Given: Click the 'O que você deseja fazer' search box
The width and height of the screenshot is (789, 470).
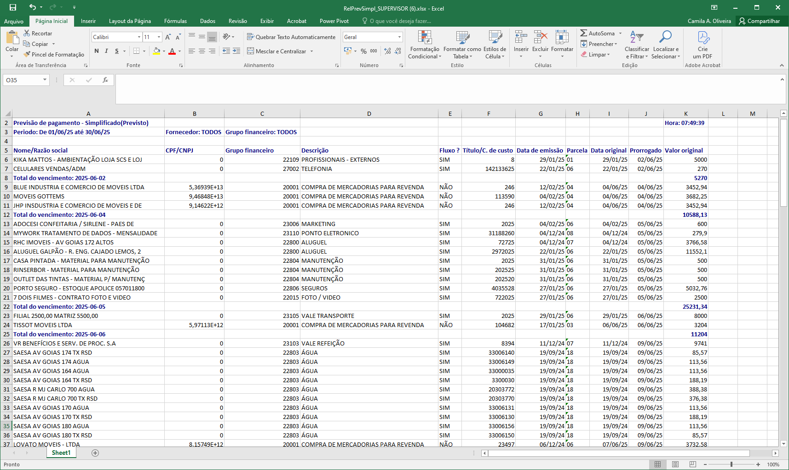Looking at the screenshot, I should point(397,21).
